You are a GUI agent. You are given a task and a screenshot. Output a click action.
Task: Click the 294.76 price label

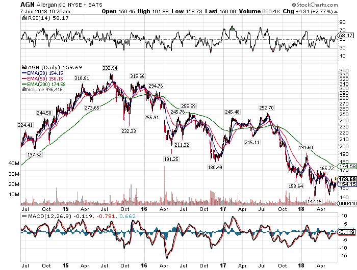click(156, 86)
